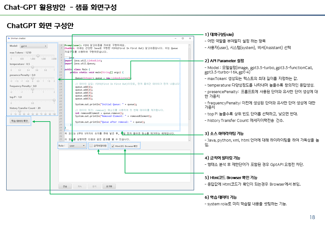
Task: Click the "max Tokens : 1250" label
Action: pos(20,52)
